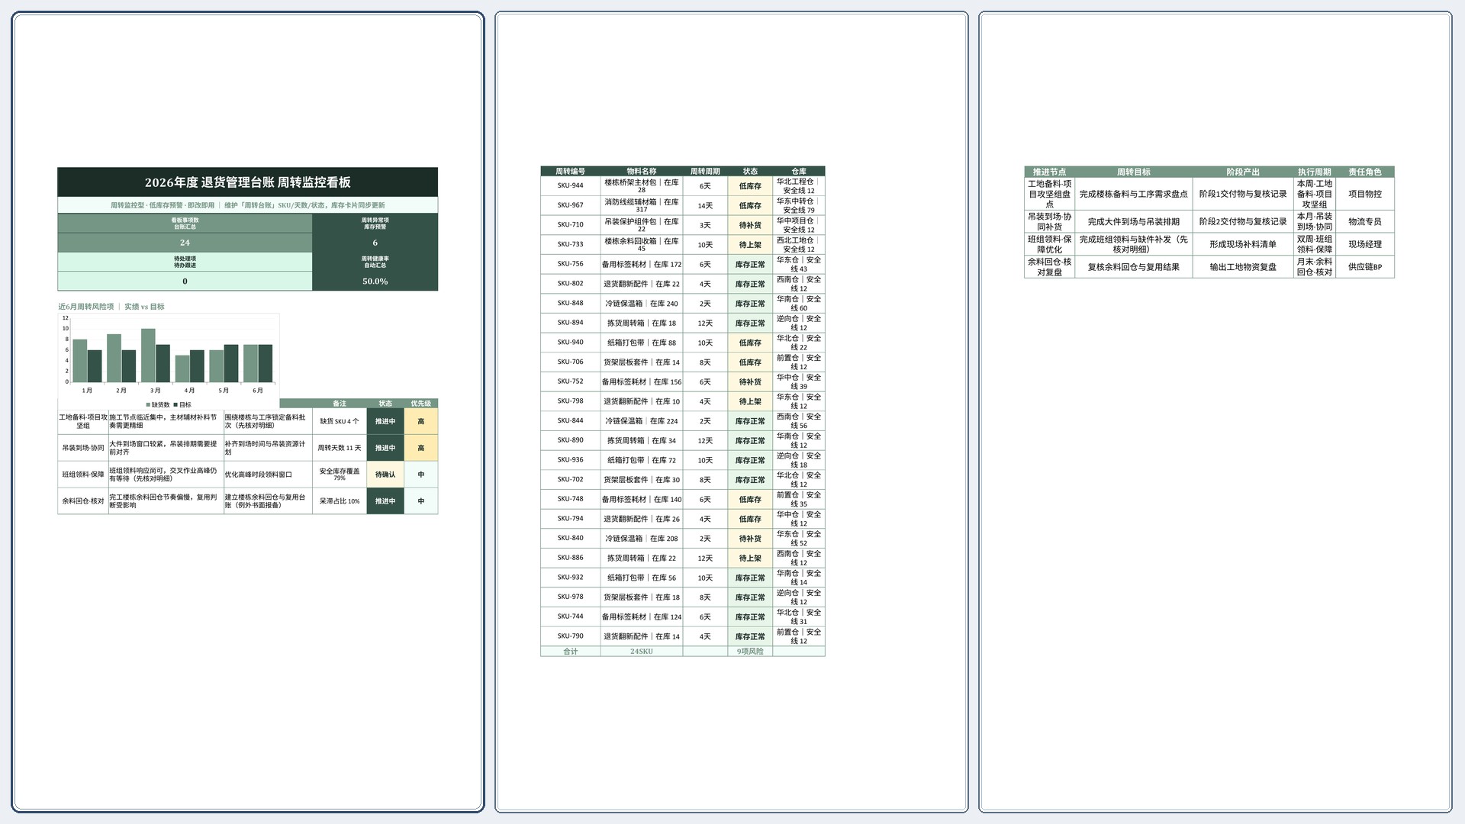Viewport: 1465px width, 824px height.
Task: Click 优化高峰时段领料窗口 cell
Action: click(x=268, y=475)
